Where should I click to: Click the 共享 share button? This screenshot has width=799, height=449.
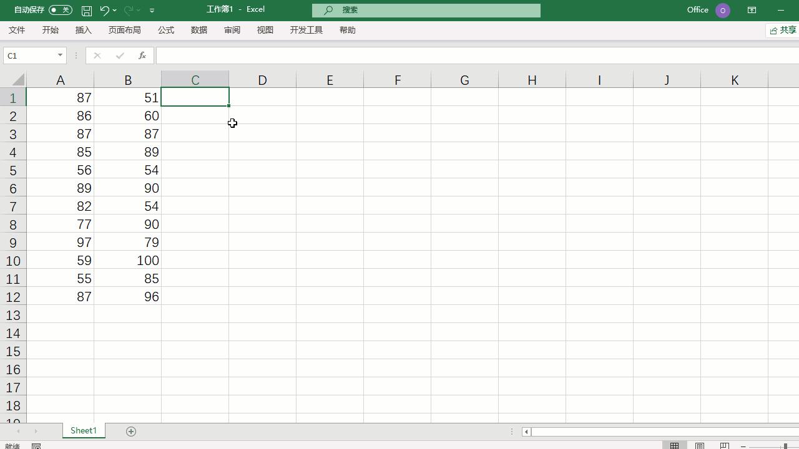[783, 31]
